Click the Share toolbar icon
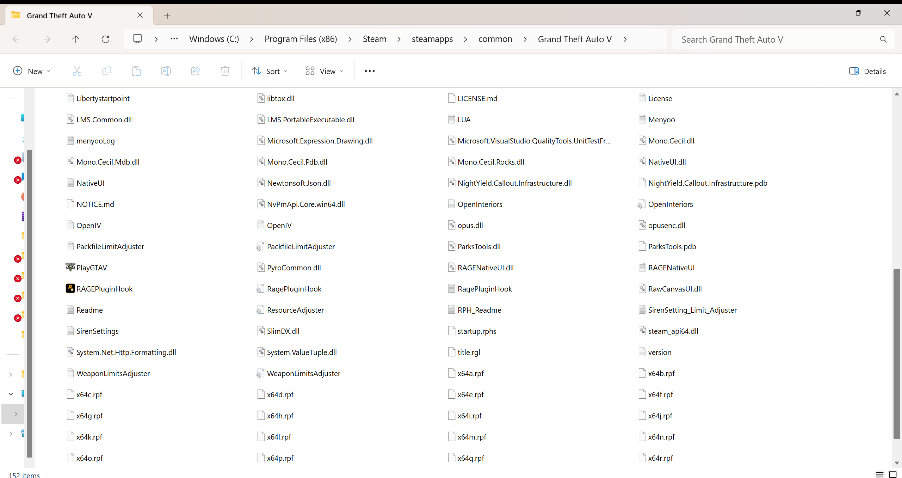902x478 pixels. coord(196,71)
